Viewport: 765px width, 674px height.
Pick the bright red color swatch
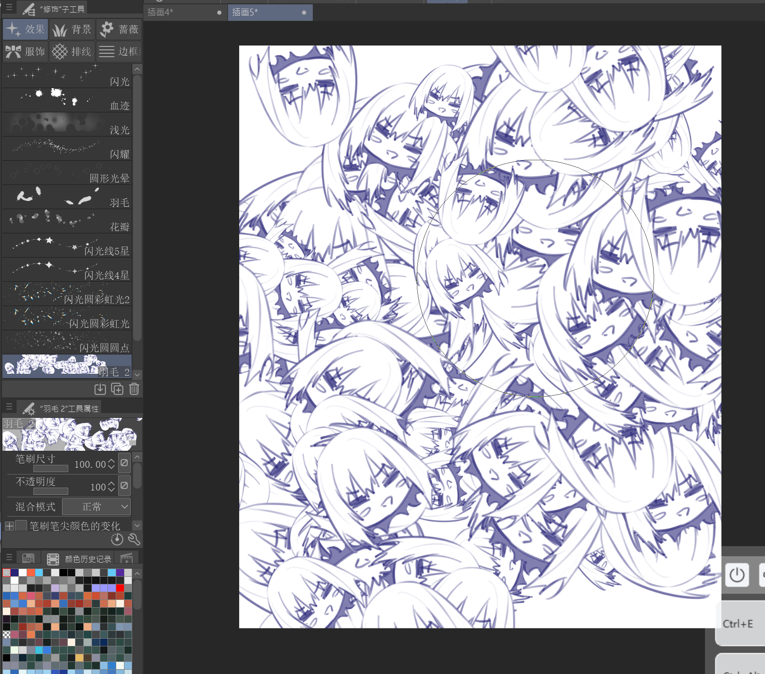(x=120, y=588)
